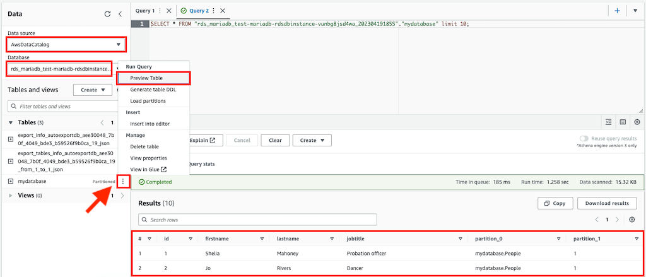Close the Query 2 tab
The height and width of the screenshot is (277, 646).
click(x=223, y=11)
